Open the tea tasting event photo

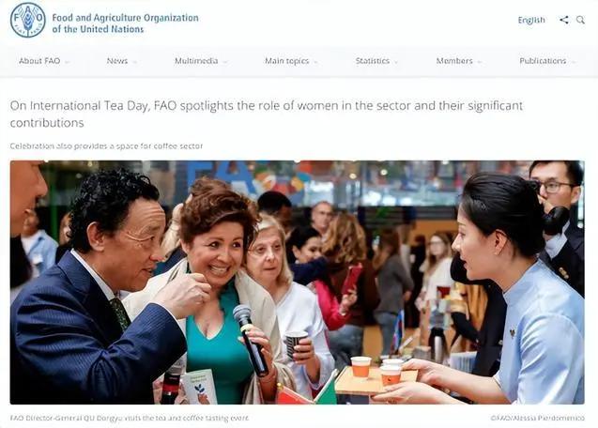pyautogui.click(x=297, y=283)
